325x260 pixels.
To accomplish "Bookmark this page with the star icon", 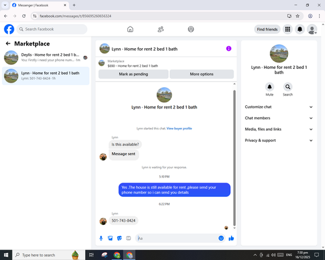I will pos(298,16).
